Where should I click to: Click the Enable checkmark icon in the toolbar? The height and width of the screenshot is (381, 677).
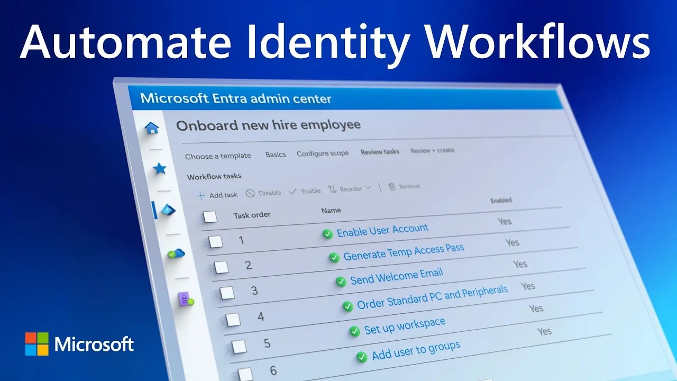click(292, 192)
